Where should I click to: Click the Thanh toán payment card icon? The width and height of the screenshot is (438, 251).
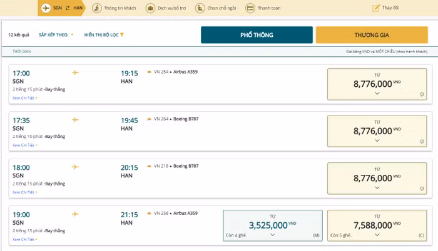click(250, 8)
